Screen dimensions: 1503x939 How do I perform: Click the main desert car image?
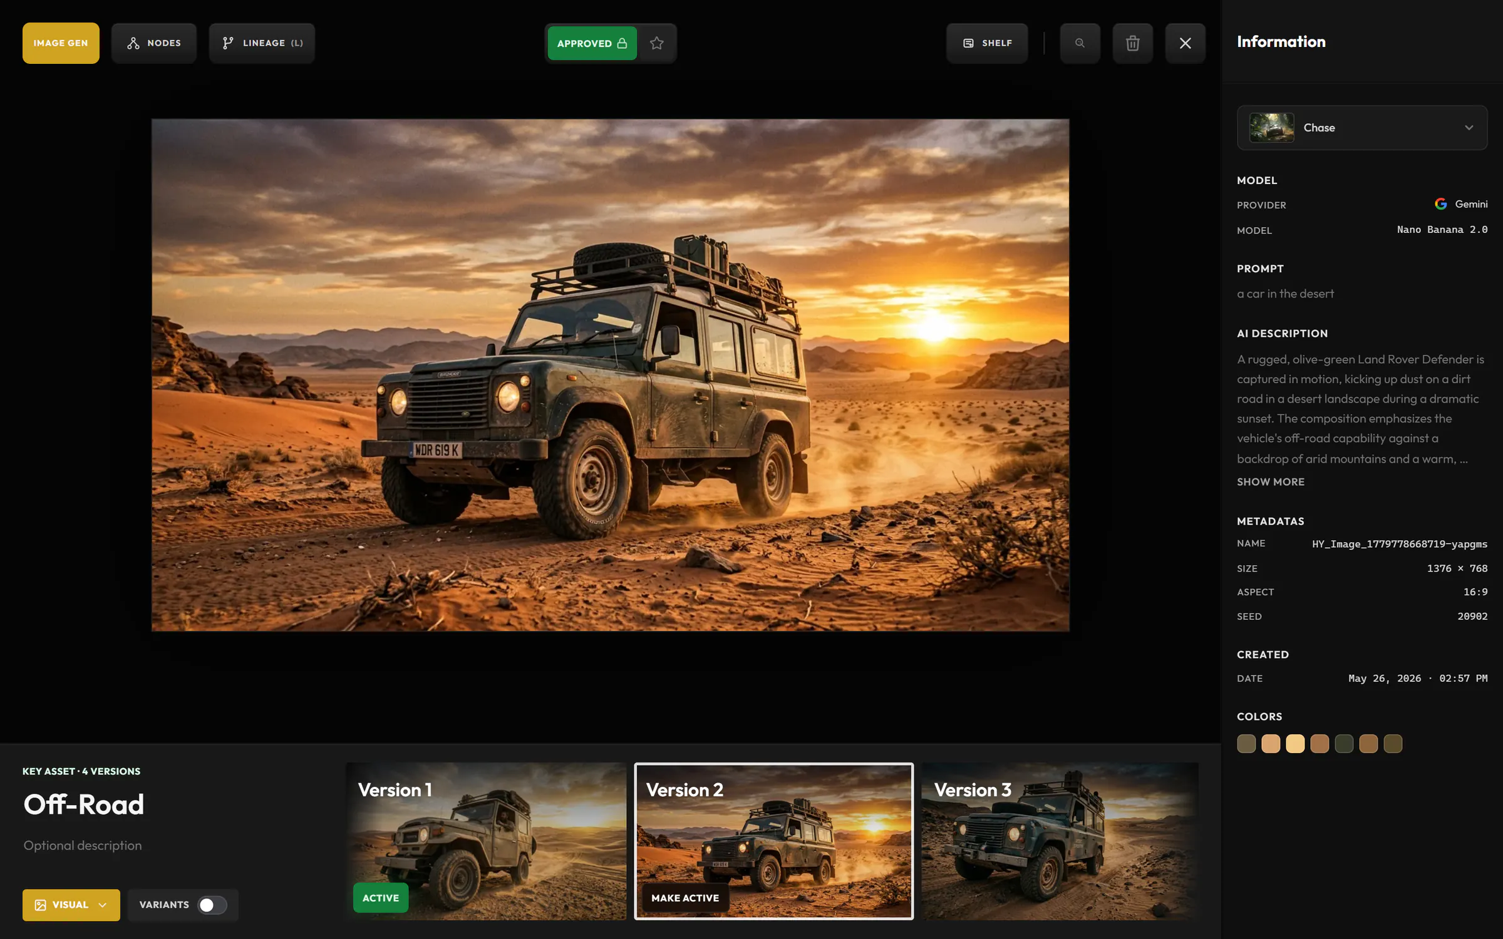point(611,375)
